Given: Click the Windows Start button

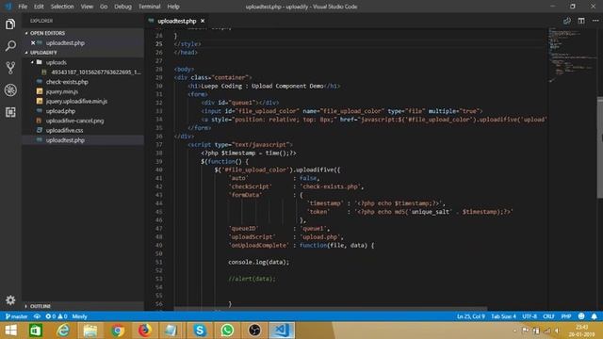Looking at the screenshot, I should tap(10, 331).
